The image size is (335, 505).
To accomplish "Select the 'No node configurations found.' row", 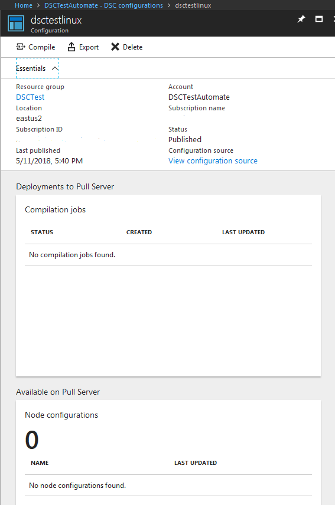I will pyautogui.click(x=168, y=486).
